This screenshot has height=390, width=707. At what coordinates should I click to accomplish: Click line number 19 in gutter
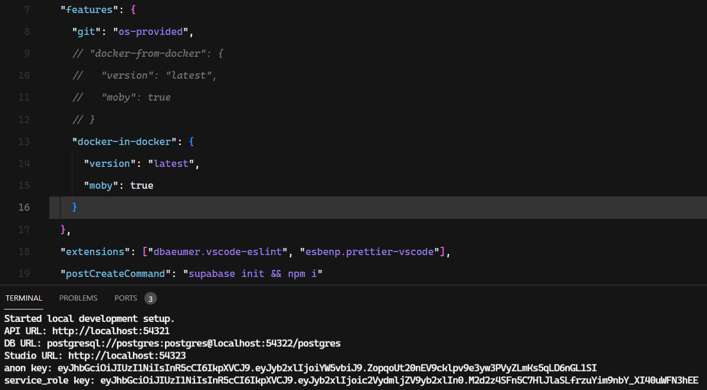(24, 274)
